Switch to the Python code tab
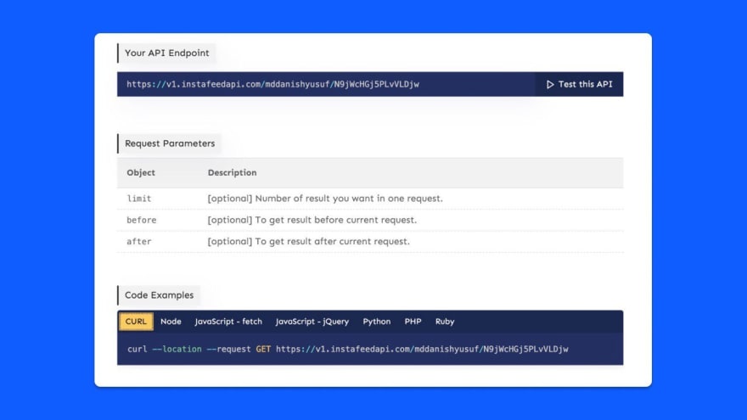The image size is (747, 420). point(376,322)
